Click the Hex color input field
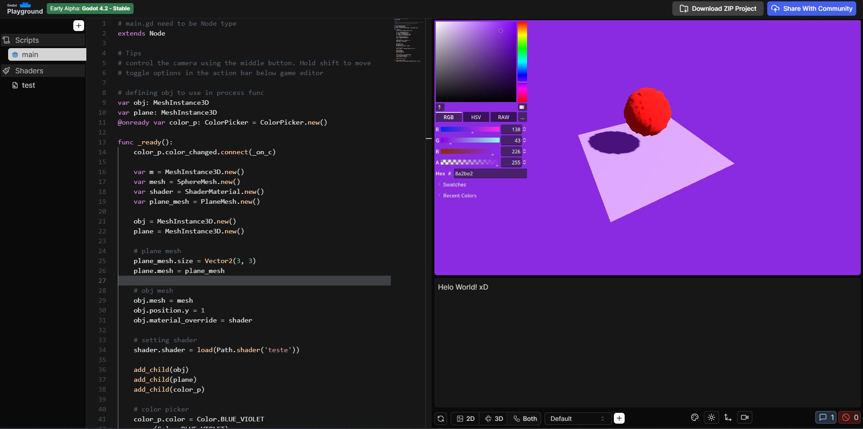This screenshot has width=863, height=429. tap(490, 174)
